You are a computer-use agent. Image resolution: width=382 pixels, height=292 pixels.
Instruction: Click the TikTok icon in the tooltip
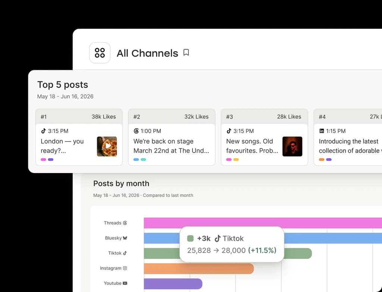coord(217,238)
